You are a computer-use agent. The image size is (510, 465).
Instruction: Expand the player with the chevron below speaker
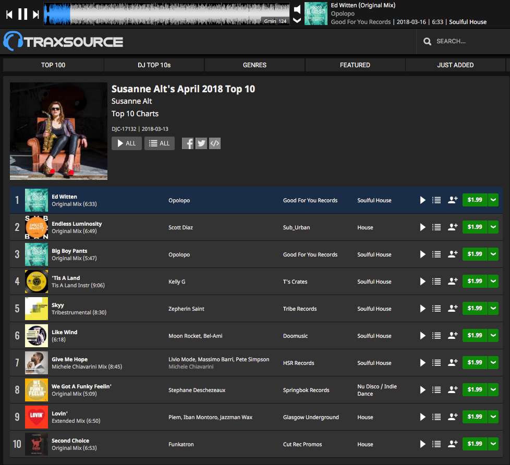point(297,20)
